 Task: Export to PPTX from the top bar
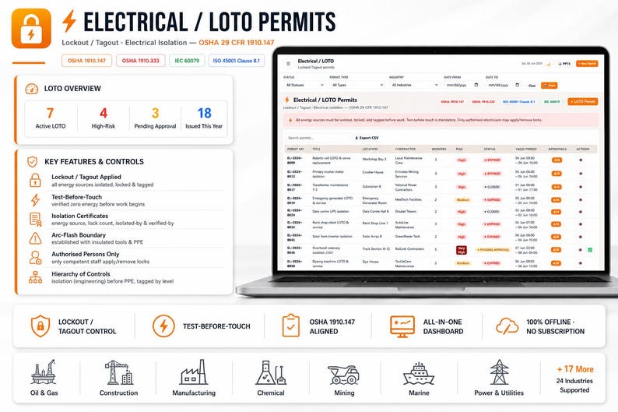tap(564, 64)
